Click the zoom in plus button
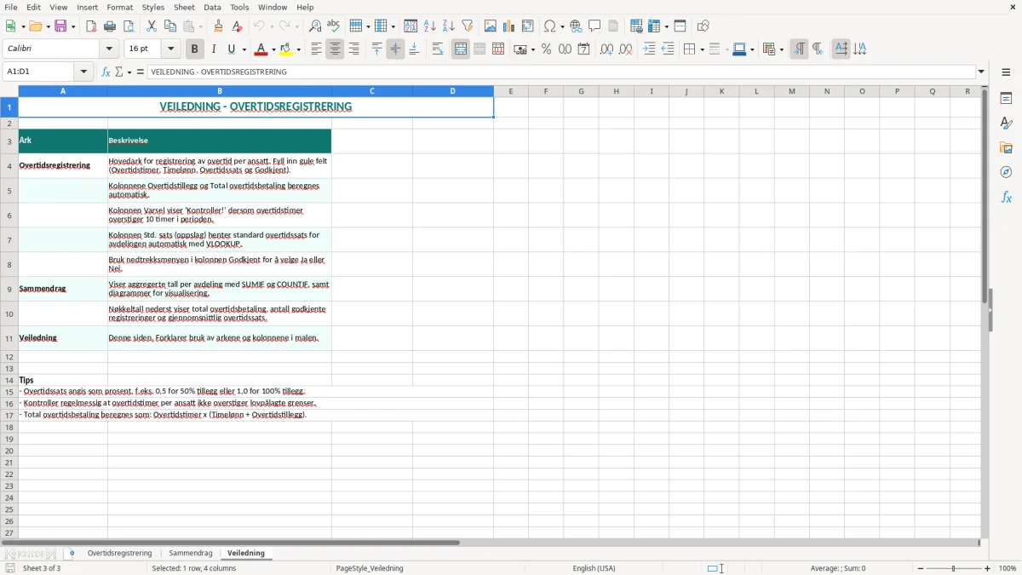Image resolution: width=1022 pixels, height=575 pixels. (988, 568)
